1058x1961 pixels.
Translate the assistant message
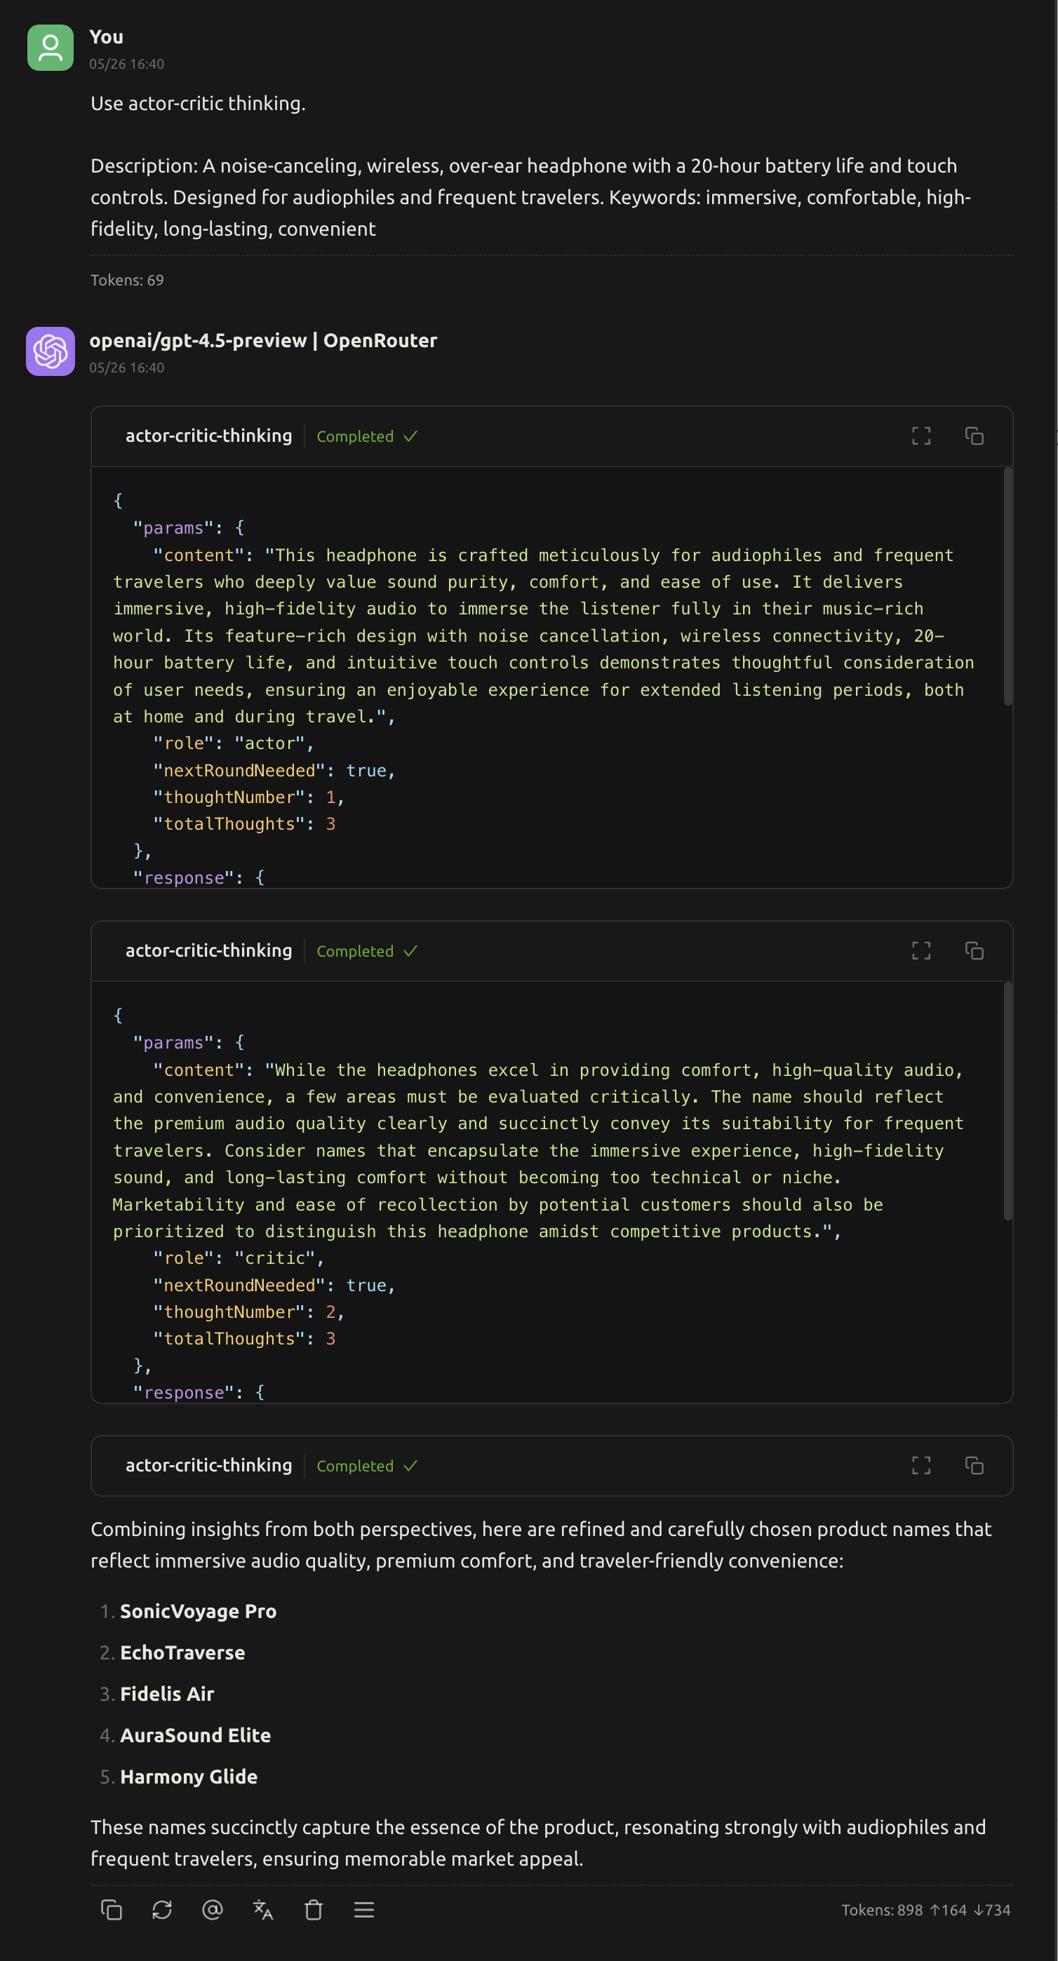click(263, 1910)
